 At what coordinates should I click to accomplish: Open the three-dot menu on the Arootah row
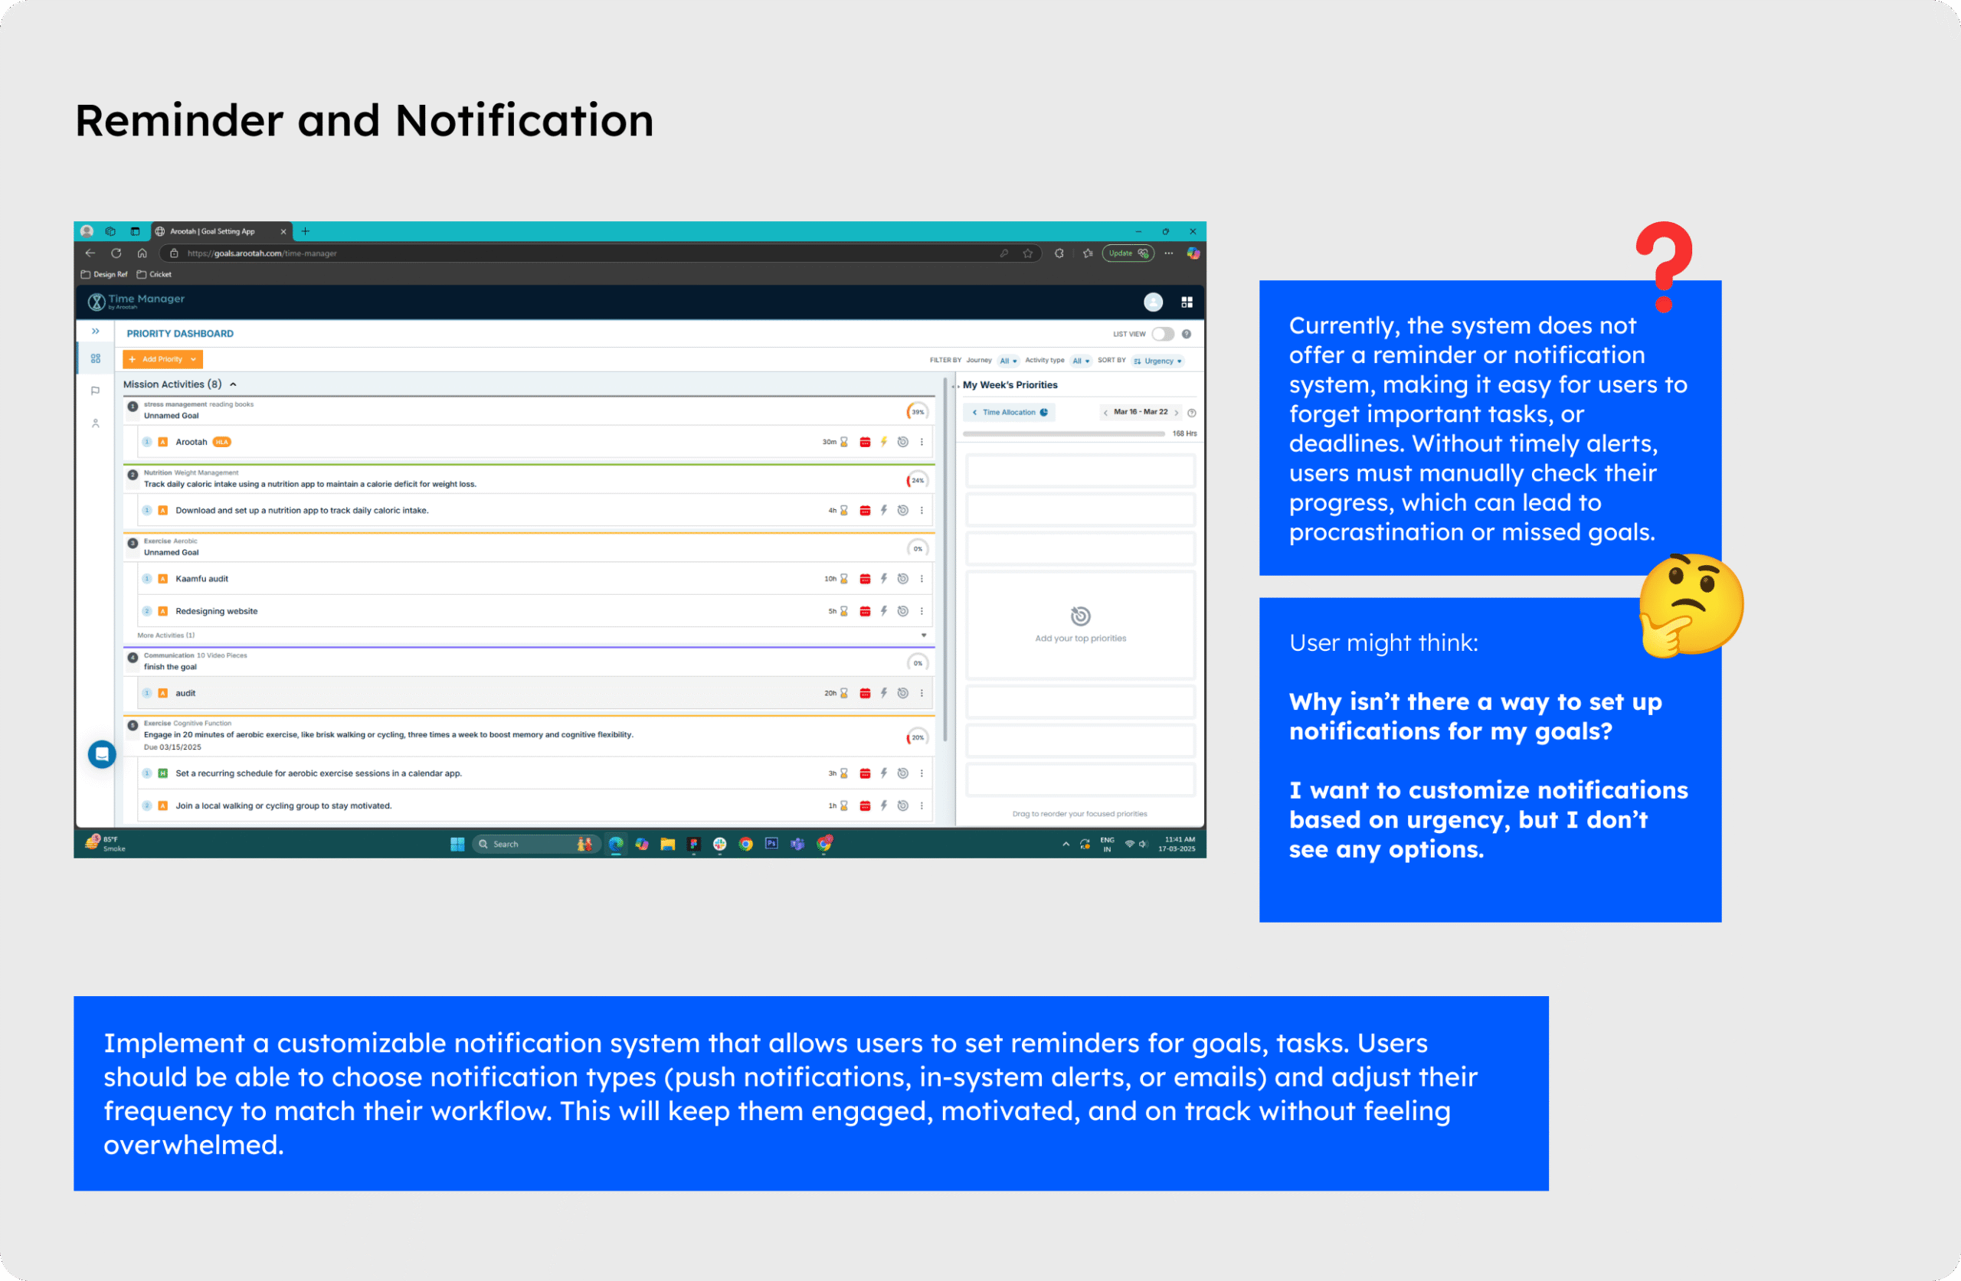click(922, 443)
